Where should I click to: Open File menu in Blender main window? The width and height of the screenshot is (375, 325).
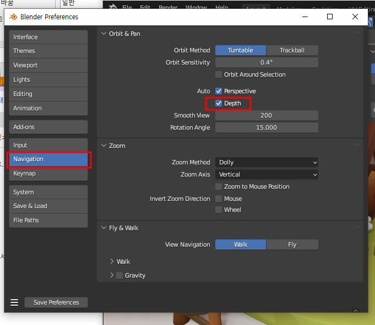127,7
